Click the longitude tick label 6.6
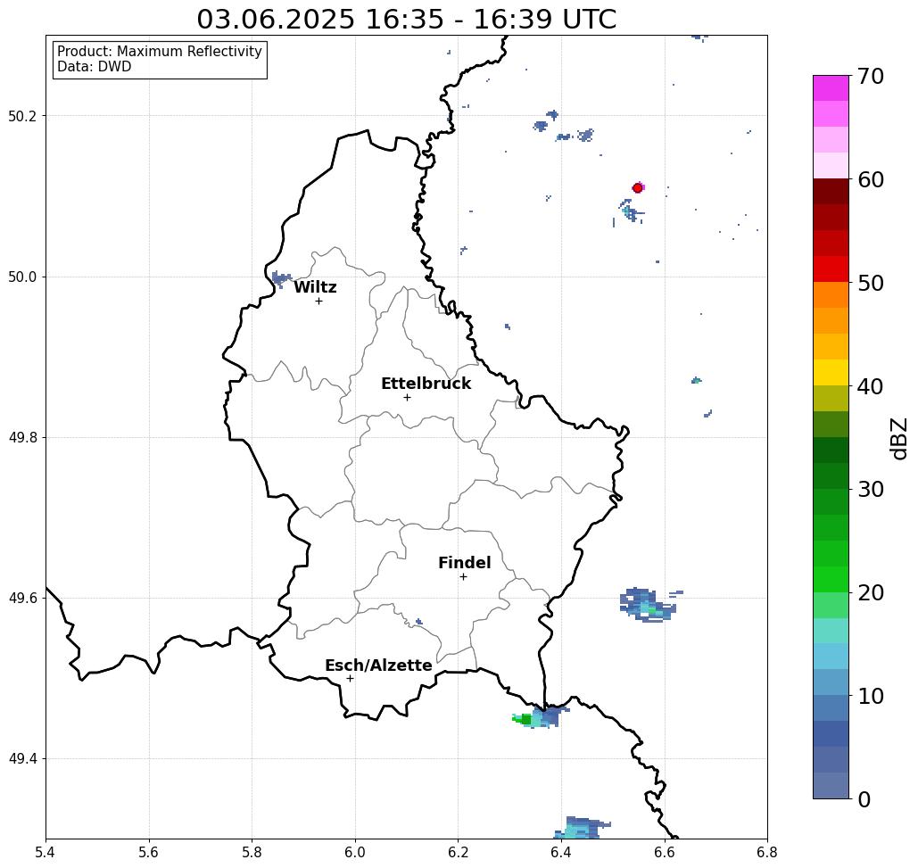Viewport: 918px width, 868px height. click(665, 852)
